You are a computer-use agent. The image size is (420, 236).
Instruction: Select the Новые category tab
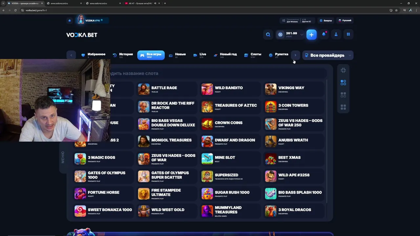point(177,55)
